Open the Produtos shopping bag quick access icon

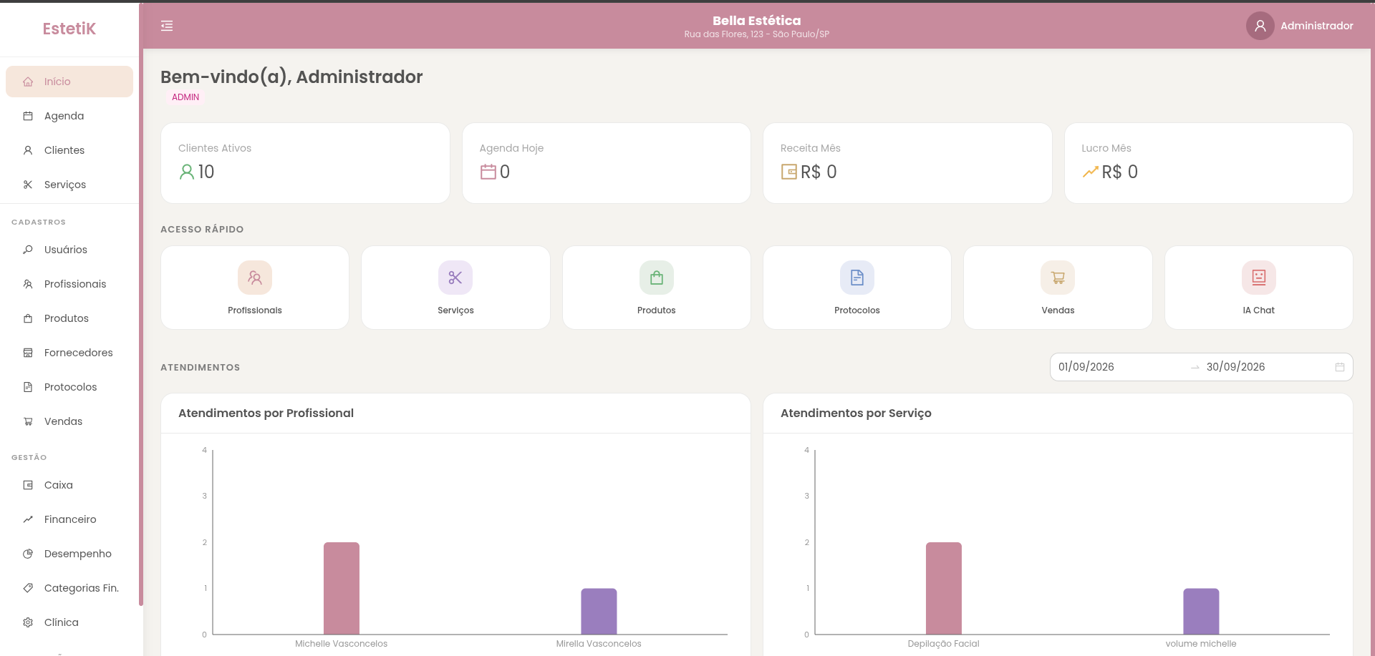pos(657,278)
